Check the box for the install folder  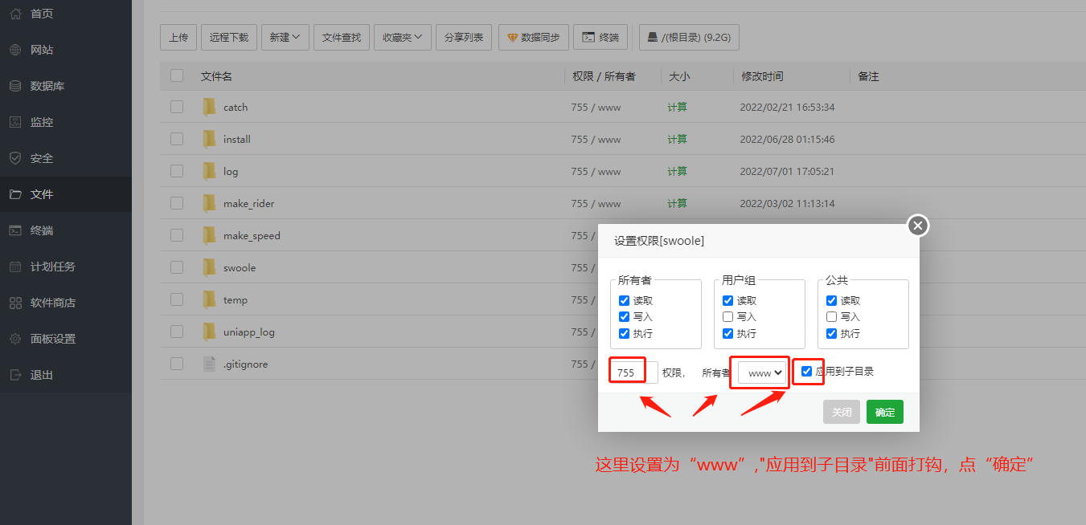(x=177, y=139)
